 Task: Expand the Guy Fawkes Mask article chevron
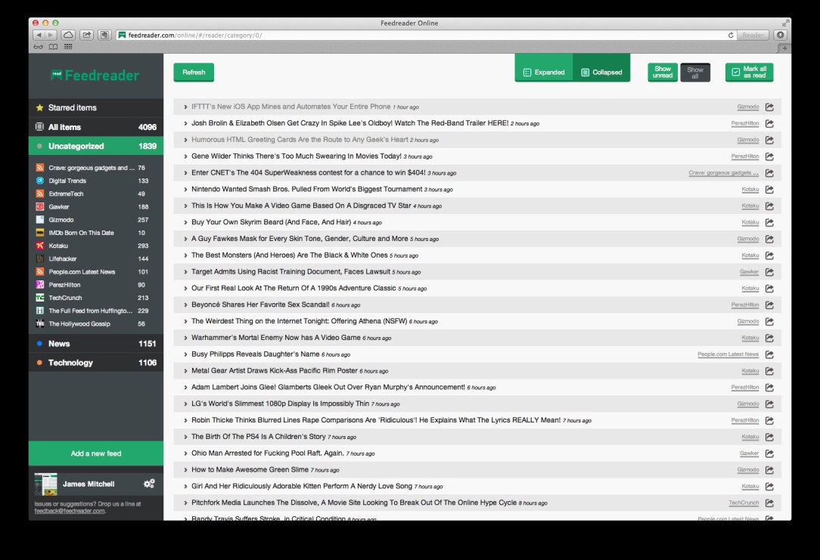185,239
